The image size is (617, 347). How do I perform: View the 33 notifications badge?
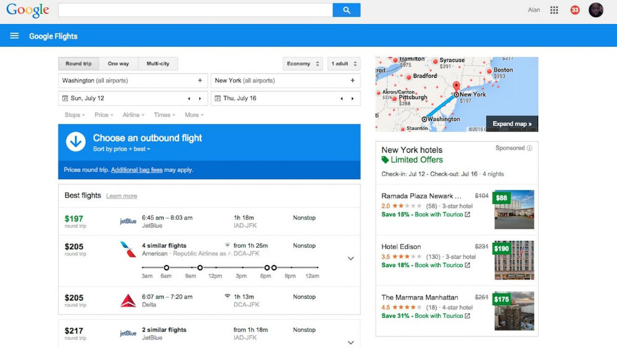tap(575, 10)
